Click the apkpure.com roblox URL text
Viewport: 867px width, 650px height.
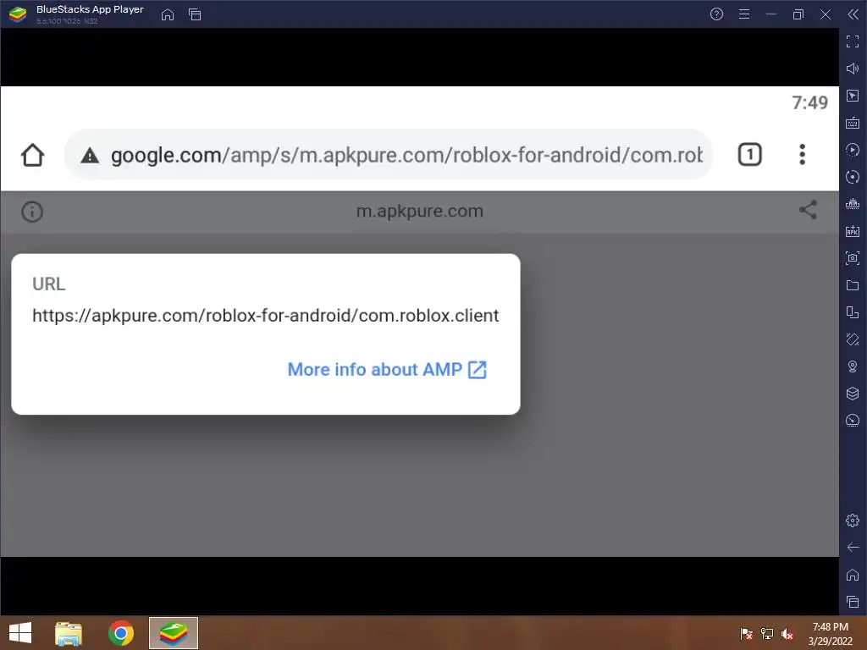coord(265,316)
